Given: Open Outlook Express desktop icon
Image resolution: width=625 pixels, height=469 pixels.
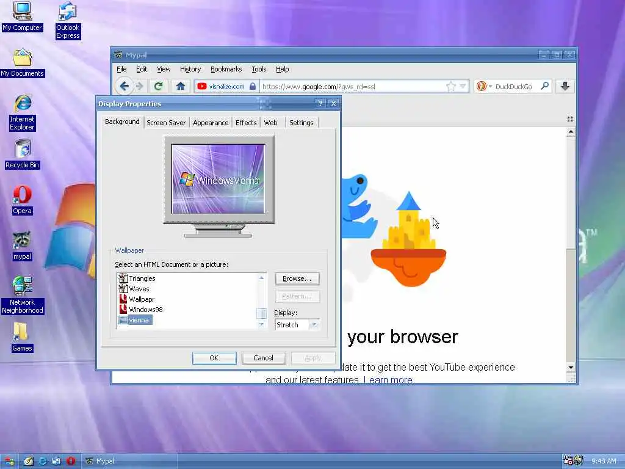Looking at the screenshot, I should (x=68, y=20).
